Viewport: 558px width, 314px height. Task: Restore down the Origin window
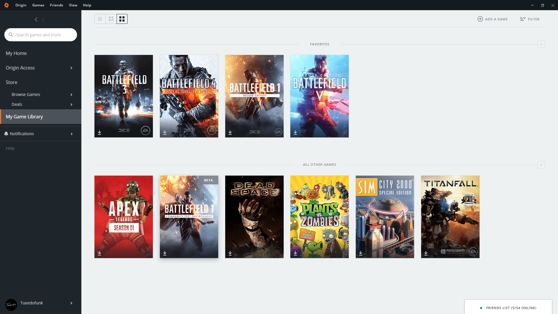click(x=543, y=5)
